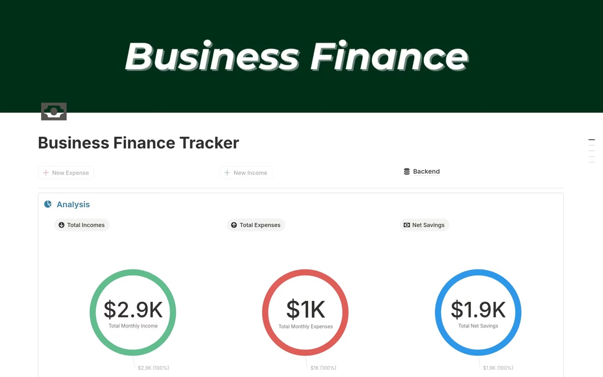This screenshot has width=603, height=377.
Task: Click the database stack icon beside Backend
Action: coord(407,171)
